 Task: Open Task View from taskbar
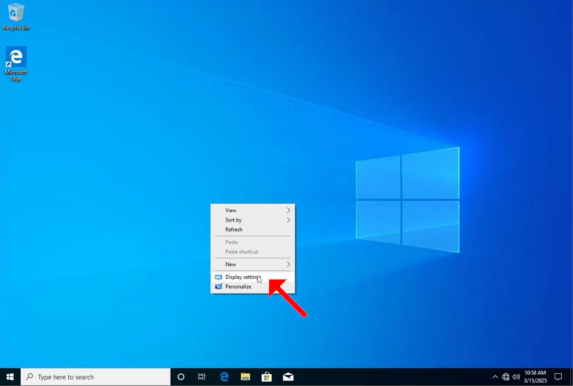point(201,377)
